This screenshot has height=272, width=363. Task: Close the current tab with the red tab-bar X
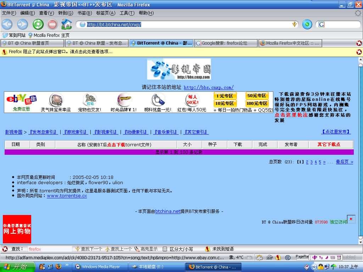[359, 43]
